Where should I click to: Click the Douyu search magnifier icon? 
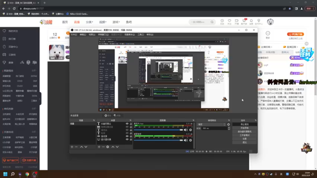[212, 22]
